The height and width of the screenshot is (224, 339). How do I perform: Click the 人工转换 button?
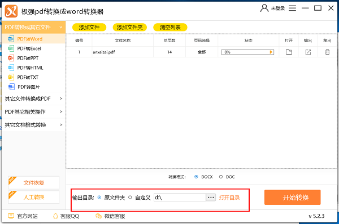click(34, 197)
